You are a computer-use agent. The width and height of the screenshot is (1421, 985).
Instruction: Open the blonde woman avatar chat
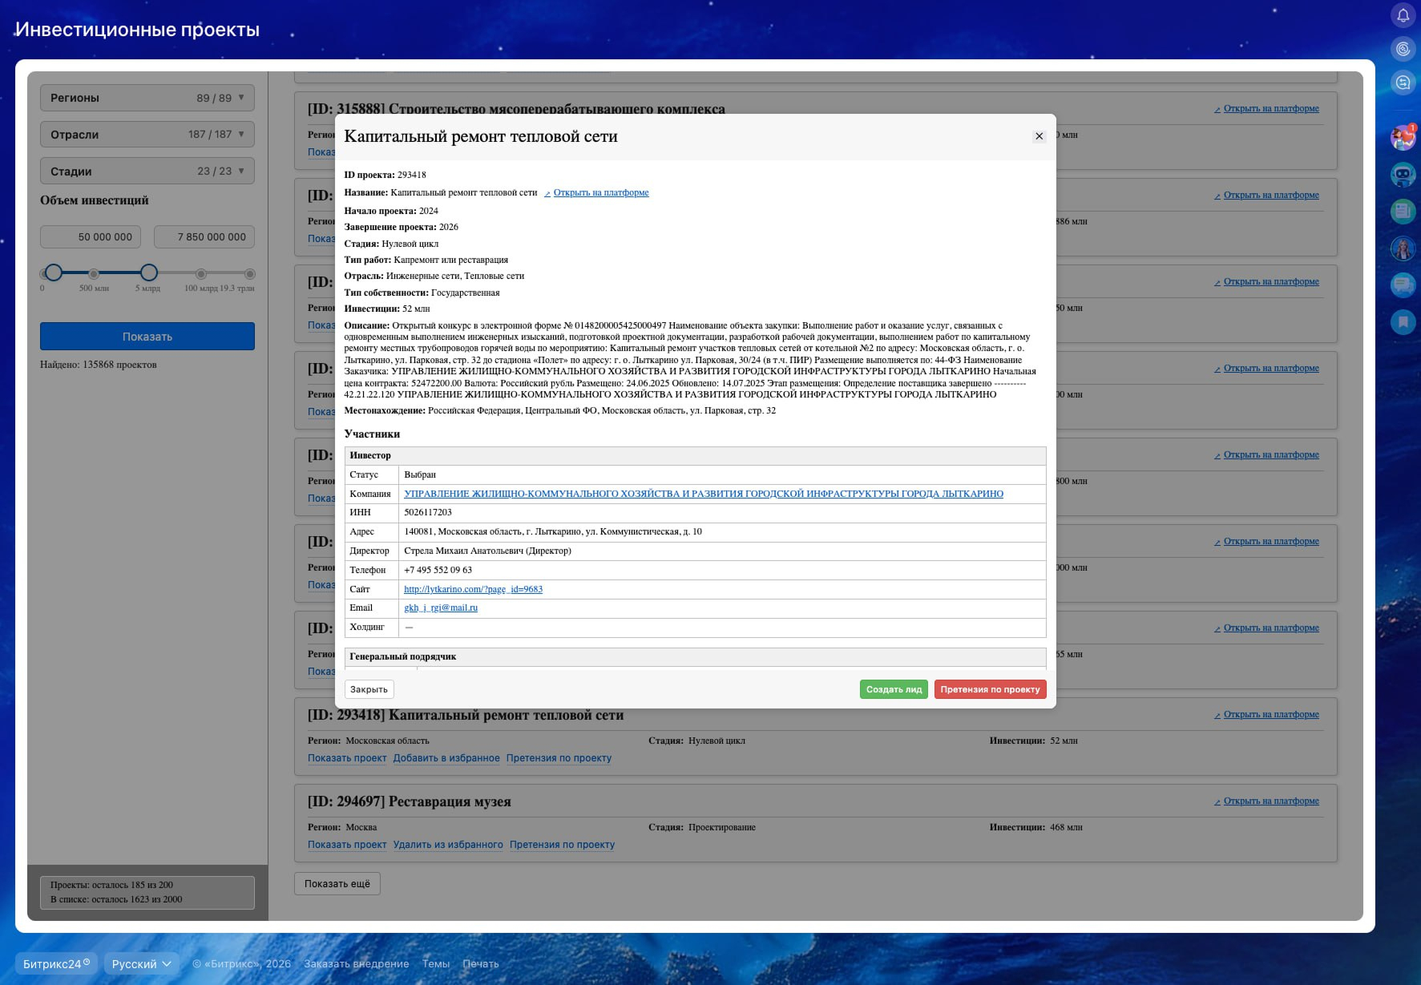[x=1403, y=248]
